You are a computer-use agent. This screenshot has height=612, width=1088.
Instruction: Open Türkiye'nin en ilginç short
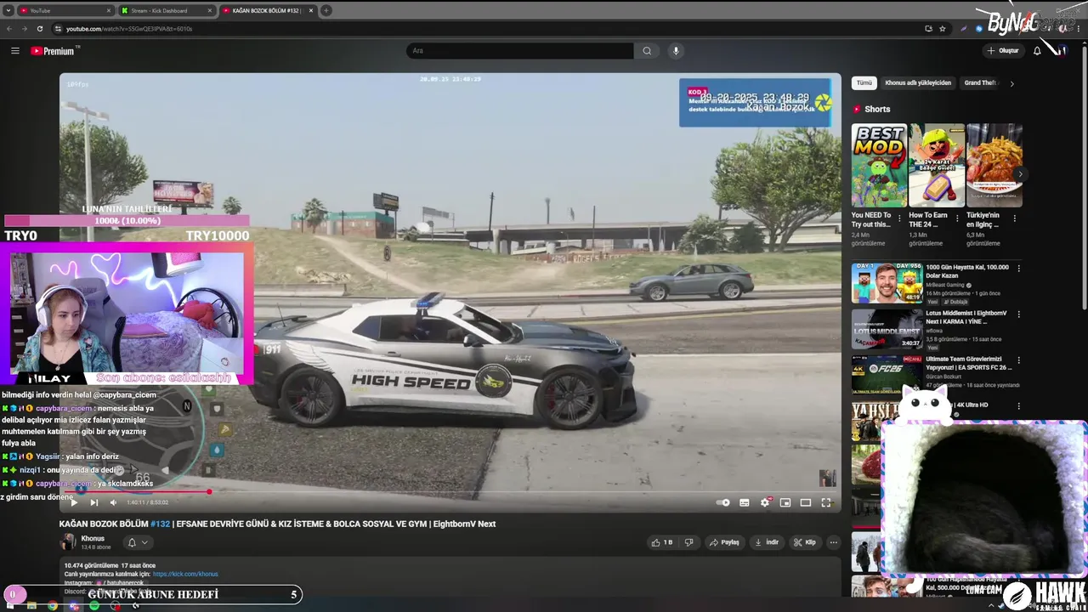[x=994, y=165]
